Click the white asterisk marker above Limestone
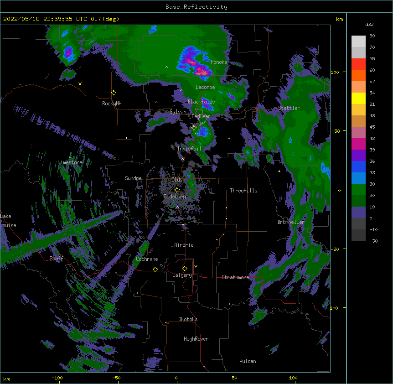 70,158
